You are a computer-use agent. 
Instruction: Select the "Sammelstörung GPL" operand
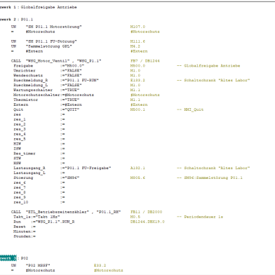click(x=48, y=46)
